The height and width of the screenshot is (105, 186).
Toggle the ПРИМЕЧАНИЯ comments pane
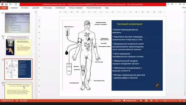coord(130,101)
